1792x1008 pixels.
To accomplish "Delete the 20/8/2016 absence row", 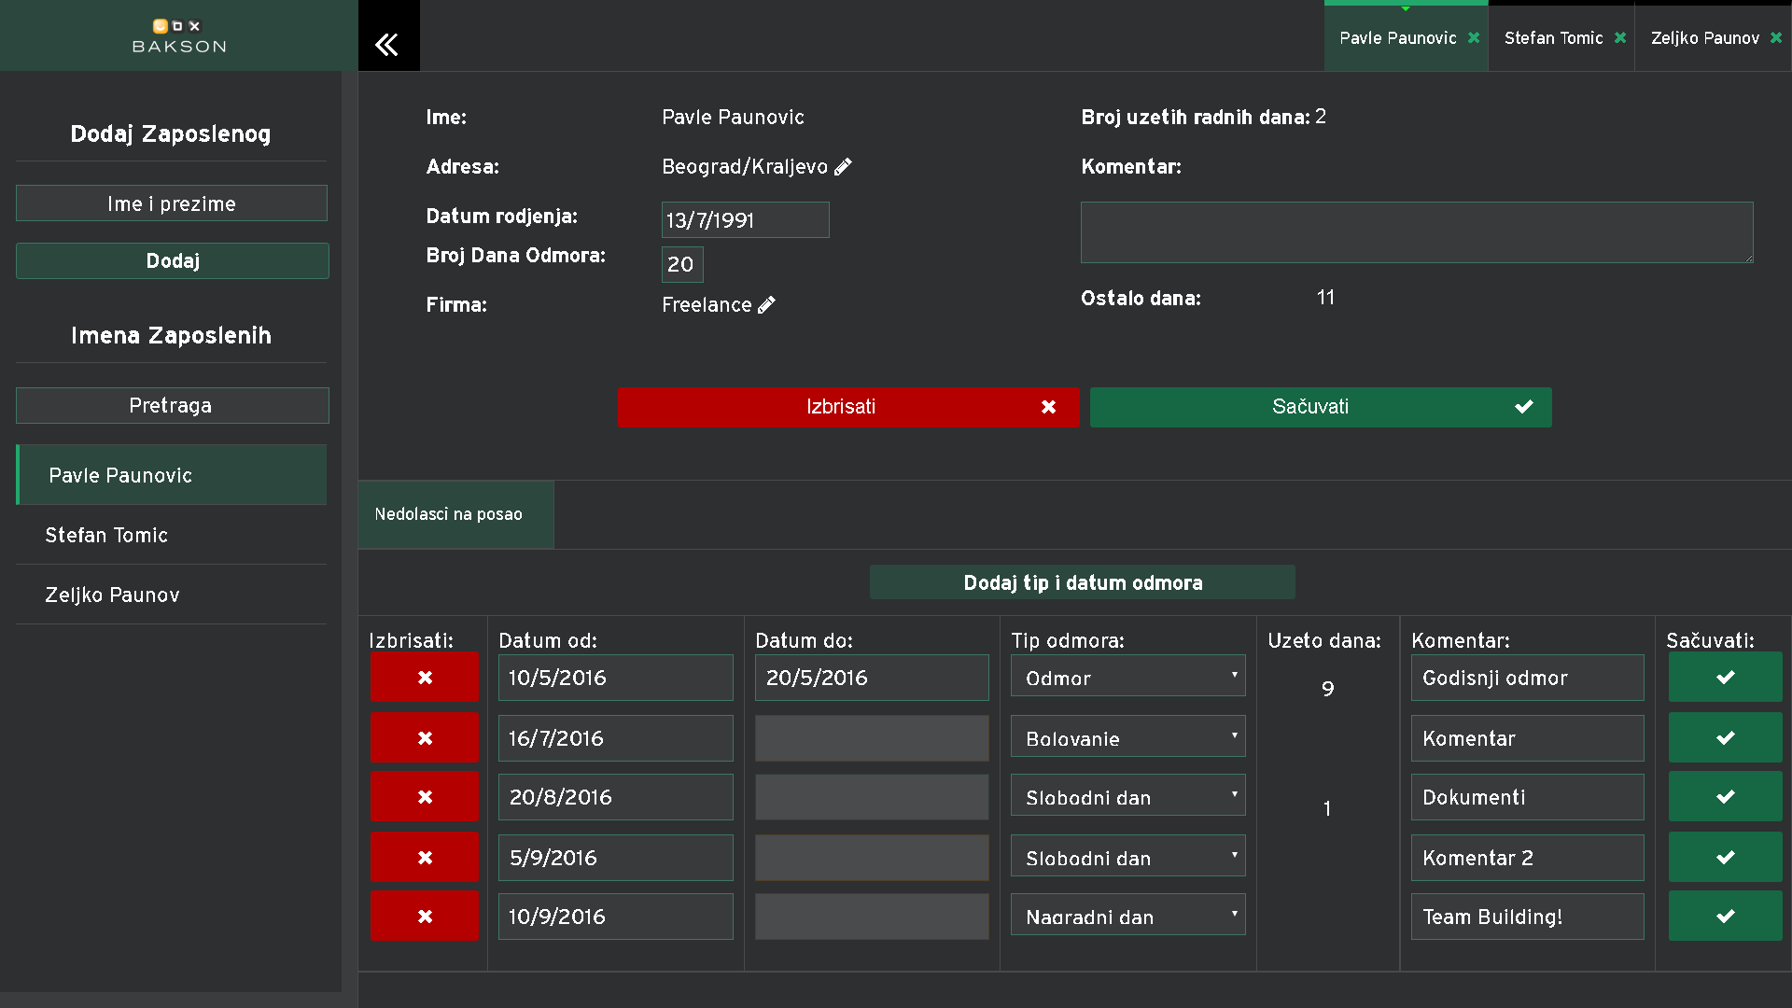I will pyautogui.click(x=425, y=797).
